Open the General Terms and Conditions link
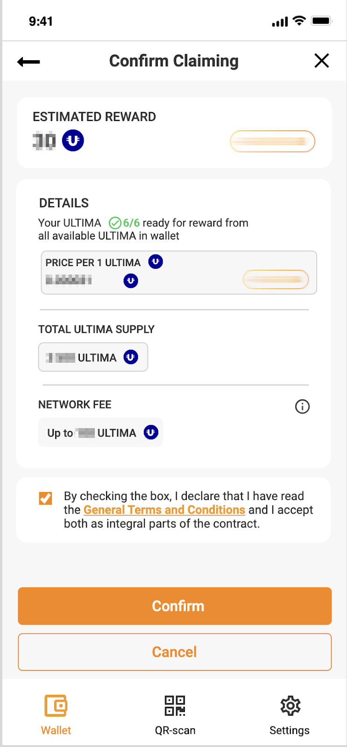The width and height of the screenshot is (347, 747). [x=164, y=510]
